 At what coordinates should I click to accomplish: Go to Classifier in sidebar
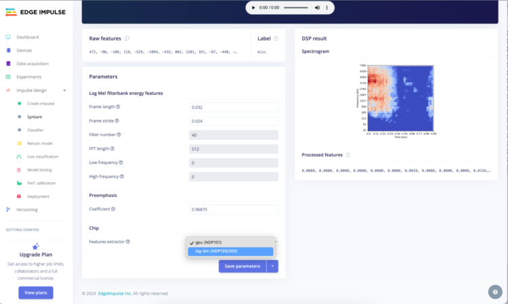point(35,130)
